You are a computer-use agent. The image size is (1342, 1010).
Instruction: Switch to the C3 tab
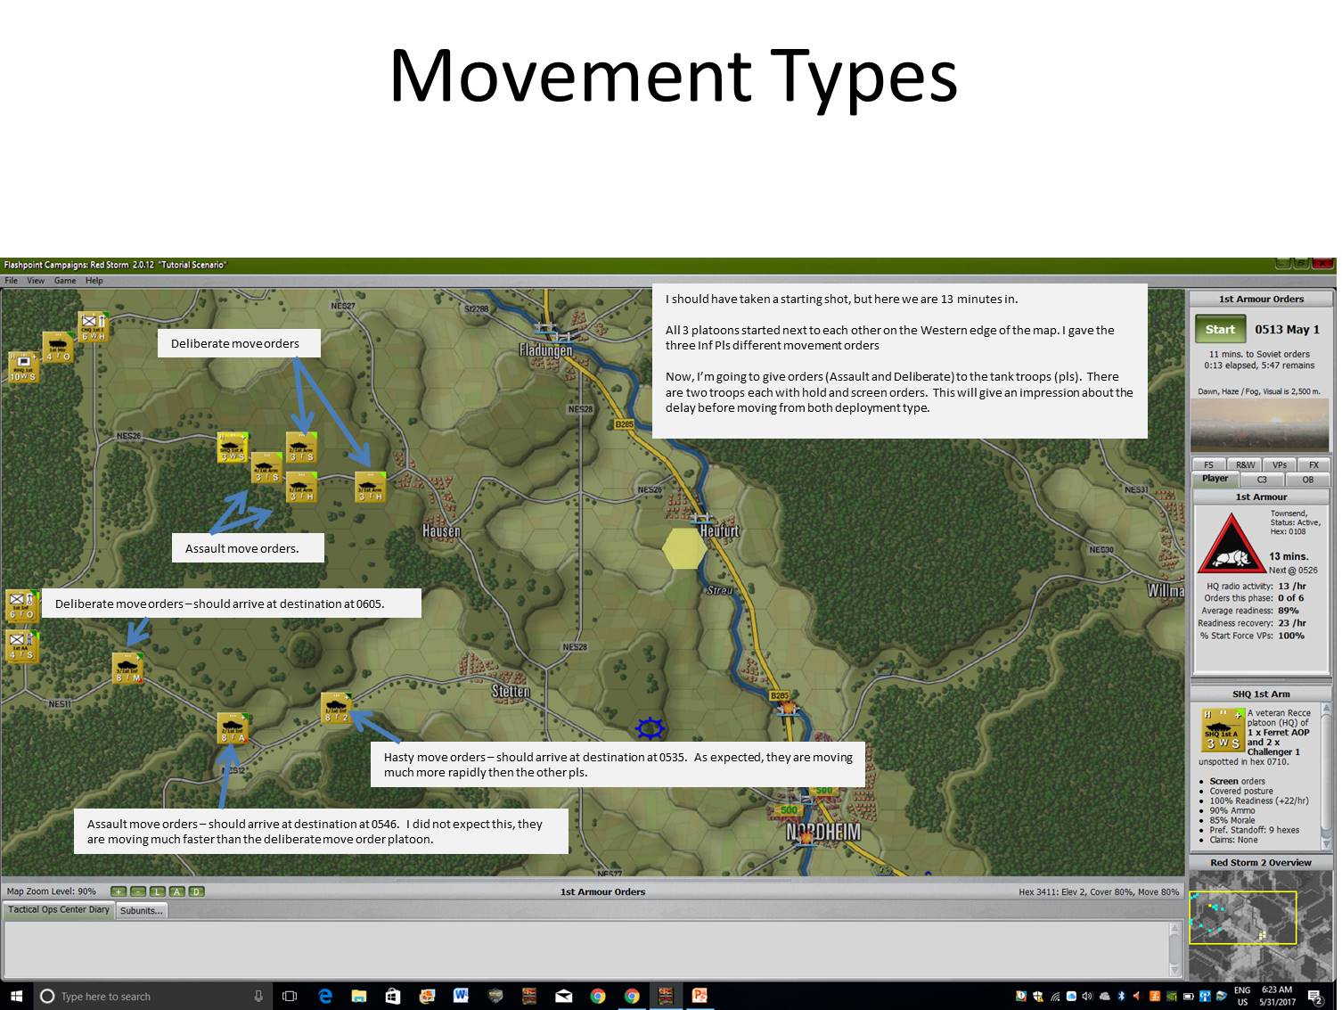point(1262,480)
